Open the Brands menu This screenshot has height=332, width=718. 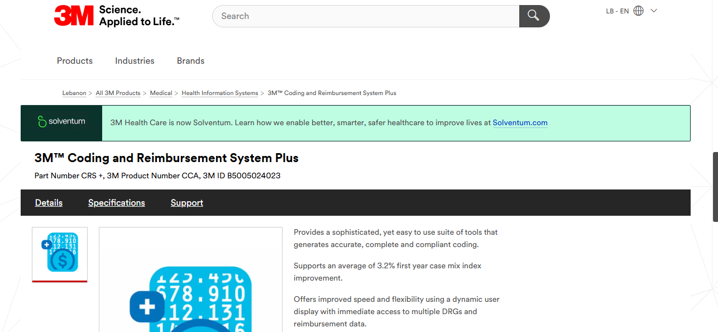(x=190, y=61)
